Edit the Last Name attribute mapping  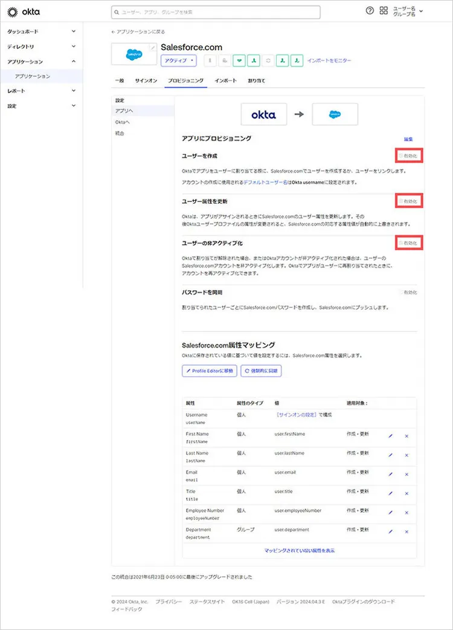click(390, 455)
